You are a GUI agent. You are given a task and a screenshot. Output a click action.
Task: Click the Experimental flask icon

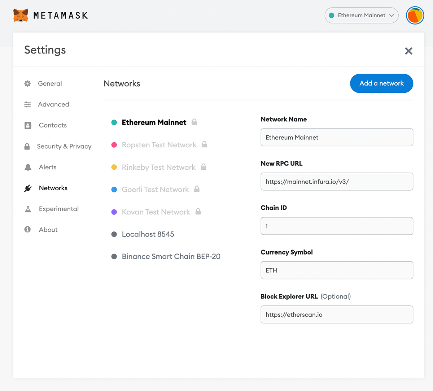pos(28,209)
